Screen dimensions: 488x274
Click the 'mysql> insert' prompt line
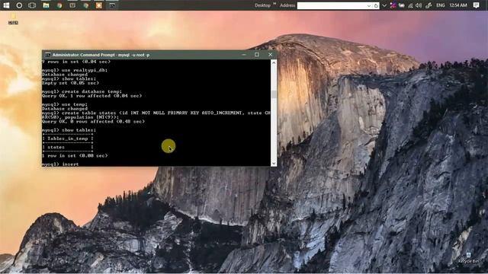[x=60, y=164]
